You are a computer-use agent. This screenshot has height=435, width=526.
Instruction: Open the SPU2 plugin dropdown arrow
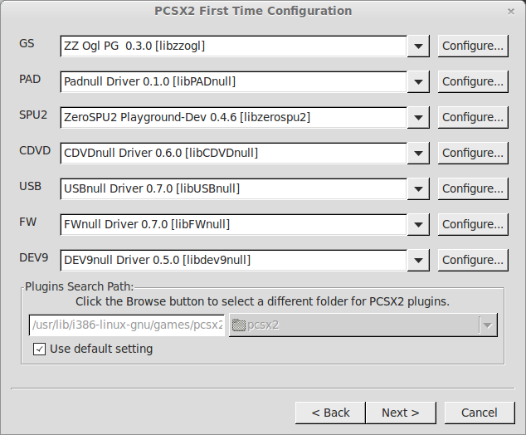click(x=418, y=118)
